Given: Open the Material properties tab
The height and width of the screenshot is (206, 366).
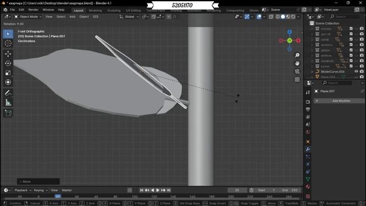Looking at the screenshot, I should (x=308, y=187).
